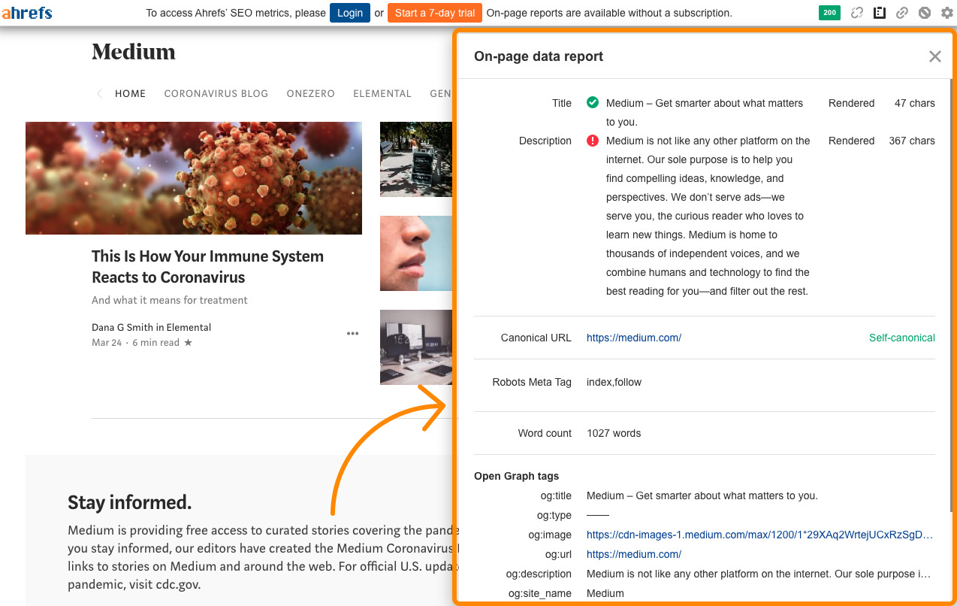Switch to the CORONAVIRUS BLOG tab
The image size is (957, 606).
(216, 93)
